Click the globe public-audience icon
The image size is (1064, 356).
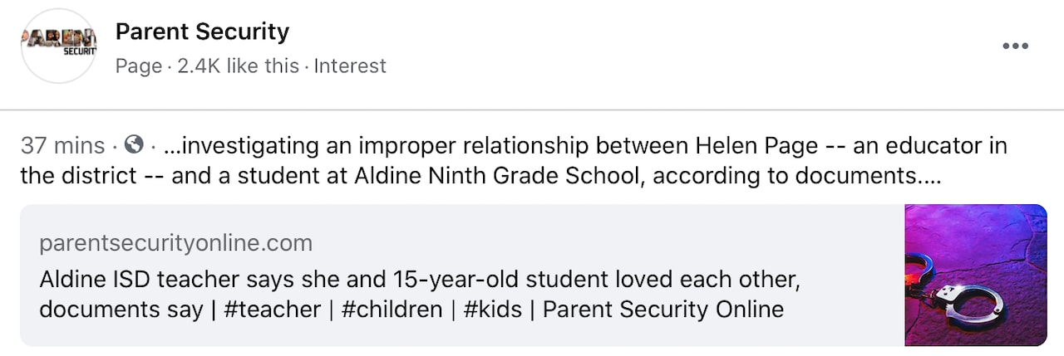pyautogui.click(x=134, y=145)
